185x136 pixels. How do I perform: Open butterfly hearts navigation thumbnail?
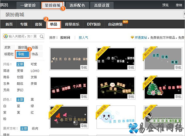click(69, 117)
